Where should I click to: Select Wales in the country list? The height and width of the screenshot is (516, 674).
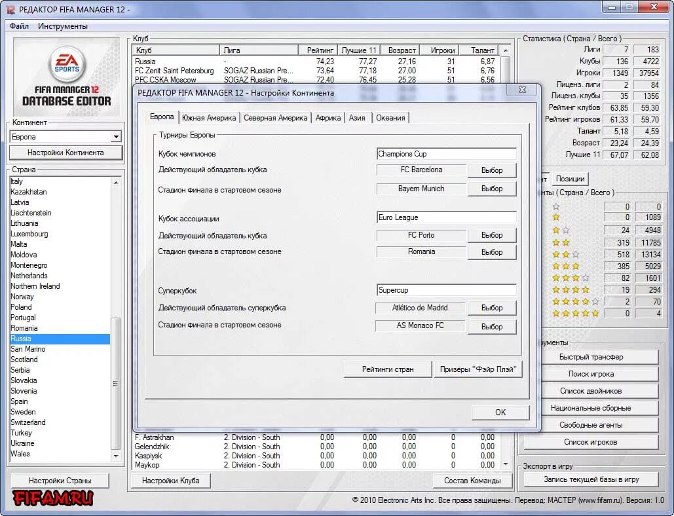[60, 454]
